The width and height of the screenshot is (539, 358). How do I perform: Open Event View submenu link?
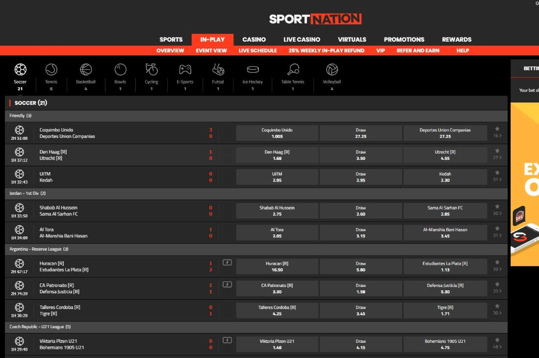(x=211, y=51)
